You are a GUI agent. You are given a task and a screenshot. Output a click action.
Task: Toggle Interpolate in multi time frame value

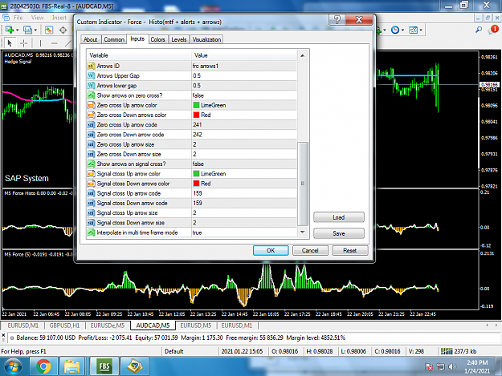pos(243,232)
